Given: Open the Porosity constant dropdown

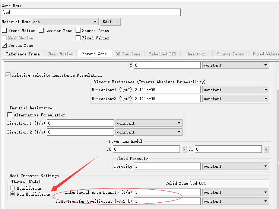Looking at the screenshot, I should click(235, 166).
